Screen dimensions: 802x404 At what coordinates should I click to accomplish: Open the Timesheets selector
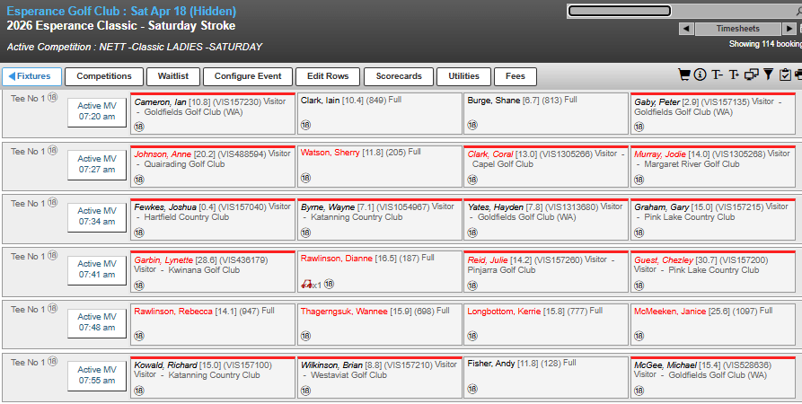[737, 29]
